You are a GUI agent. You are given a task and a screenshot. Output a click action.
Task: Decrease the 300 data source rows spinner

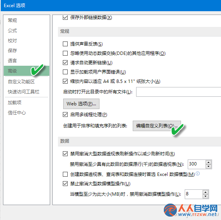[208, 166]
